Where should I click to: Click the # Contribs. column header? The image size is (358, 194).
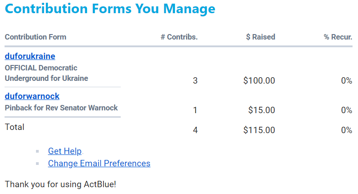tap(179, 37)
